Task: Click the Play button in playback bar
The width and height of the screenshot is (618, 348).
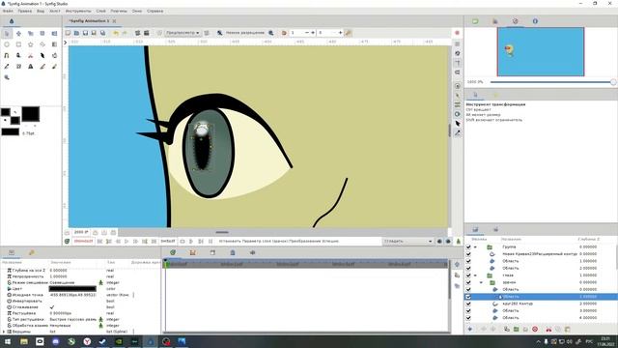Action: click(126, 241)
